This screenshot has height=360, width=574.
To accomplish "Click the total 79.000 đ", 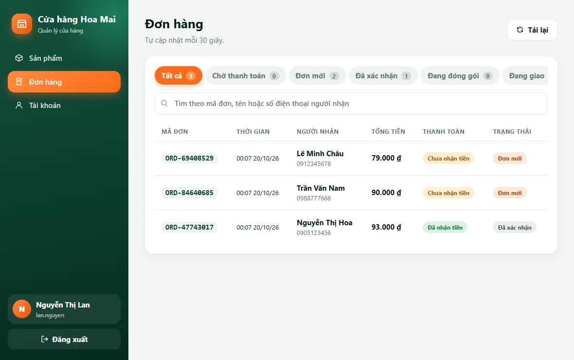I will pyautogui.click(x=386, y=158).
